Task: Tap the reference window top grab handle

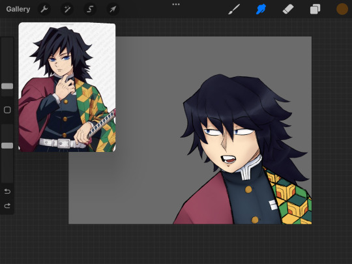Action: click(67, 24)
